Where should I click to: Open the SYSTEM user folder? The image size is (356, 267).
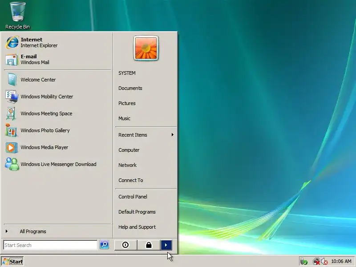tap(127, 73)
